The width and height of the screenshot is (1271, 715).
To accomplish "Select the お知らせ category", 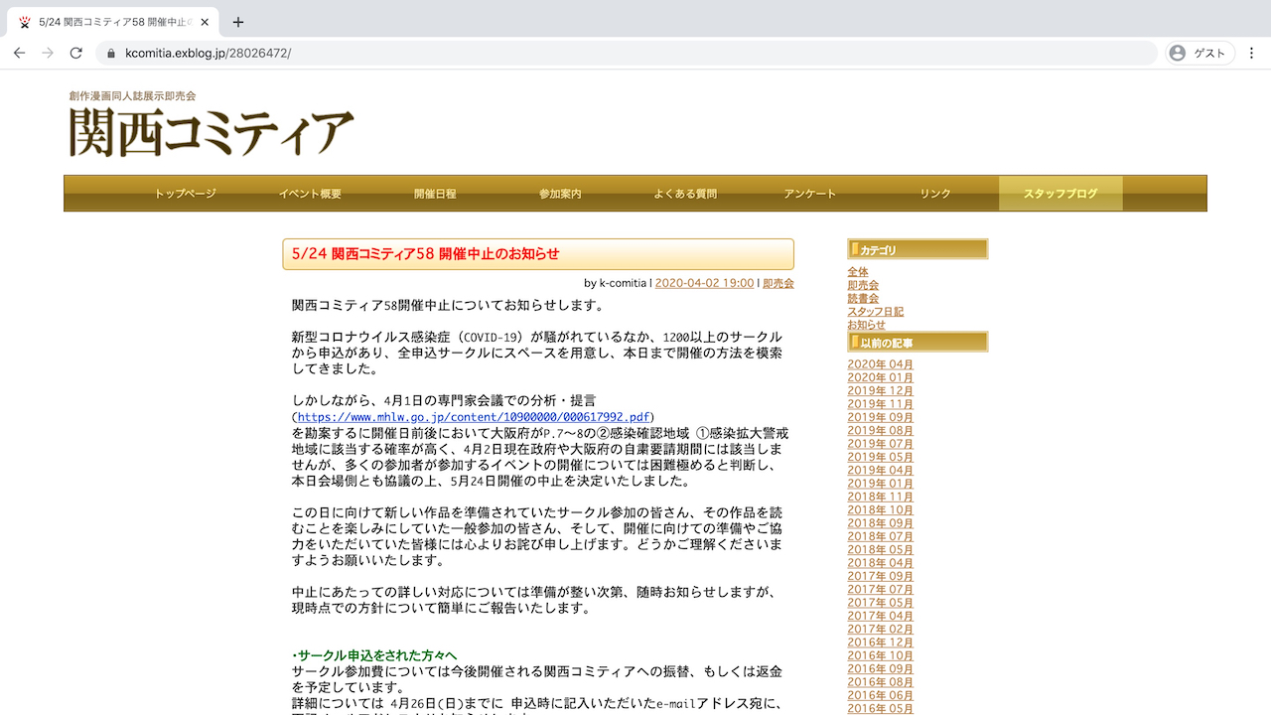I will point(866,325).
